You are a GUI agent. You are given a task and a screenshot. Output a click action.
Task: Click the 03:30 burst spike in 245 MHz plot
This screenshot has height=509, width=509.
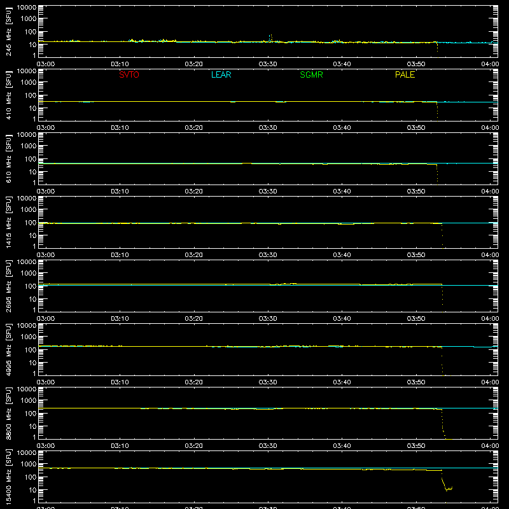(x=270, y=38)
